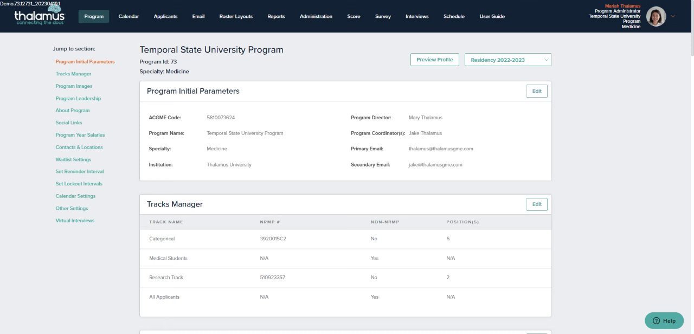Select the Interviews navigation item
The width and height of the screenshot is (694, 334).
point(417,16)
